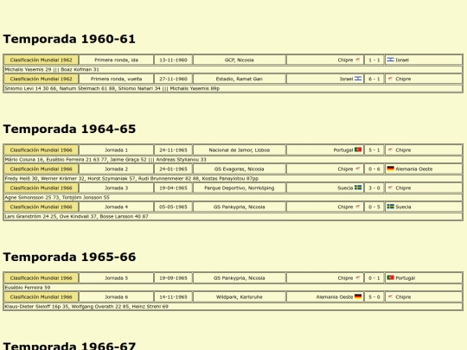The image size is (467, 350).
Task: Click the 0 - 5 score cell
Action: [374, 207]
